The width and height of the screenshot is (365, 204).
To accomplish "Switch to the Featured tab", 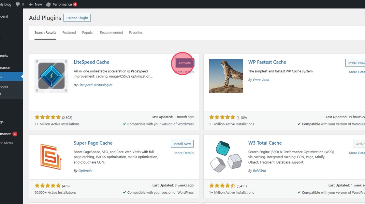I will (69, 33).
